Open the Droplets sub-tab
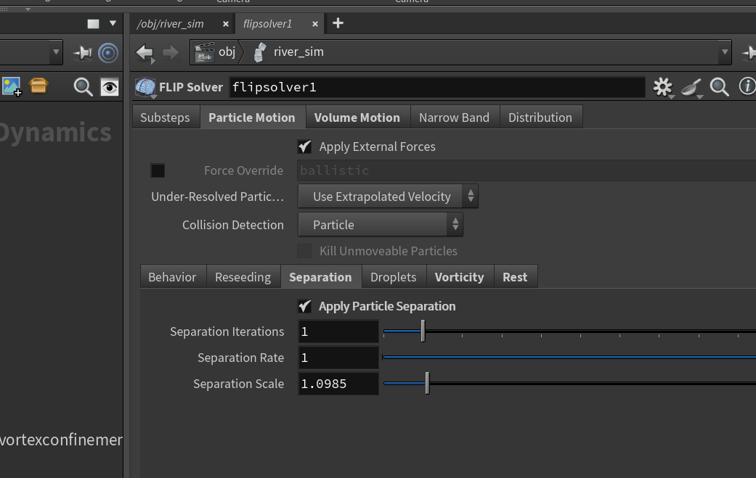Viewport: 756px width, 478px height. coord(394,277)
